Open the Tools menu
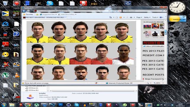This screenshot has width=190, height=107. 155,17
